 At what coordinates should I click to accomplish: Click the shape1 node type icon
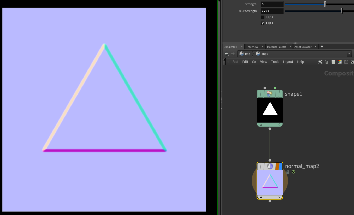(x=269, y=94)
